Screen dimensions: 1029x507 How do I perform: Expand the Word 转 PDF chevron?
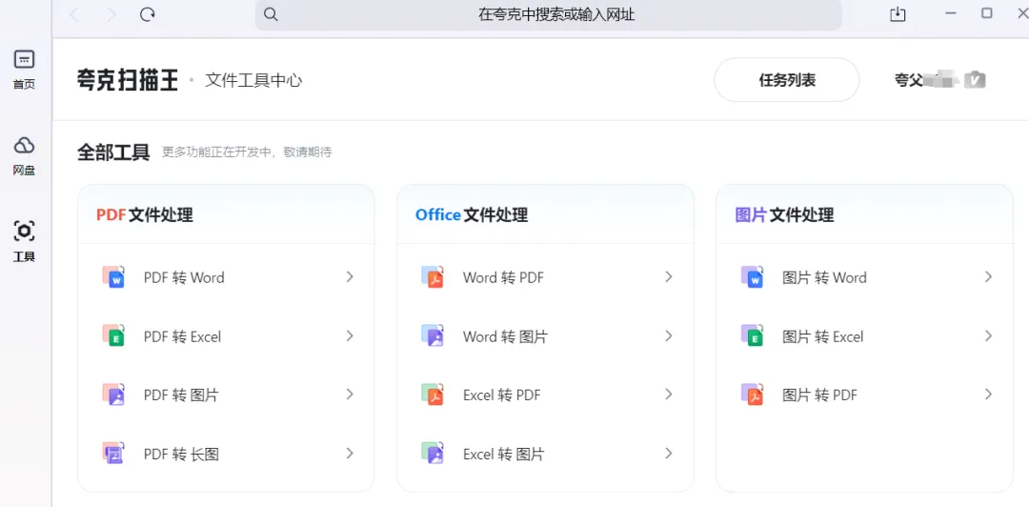669,277
